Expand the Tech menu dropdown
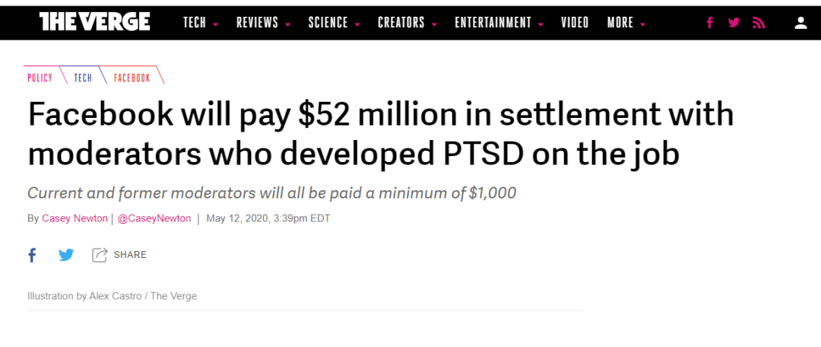821x347 pixels. pos(201,23)
